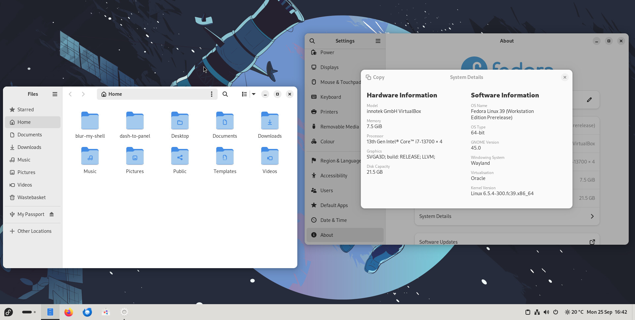635x320 pixels.
Task: Edit device name with pencil icon
Action: tap(589, 100)
